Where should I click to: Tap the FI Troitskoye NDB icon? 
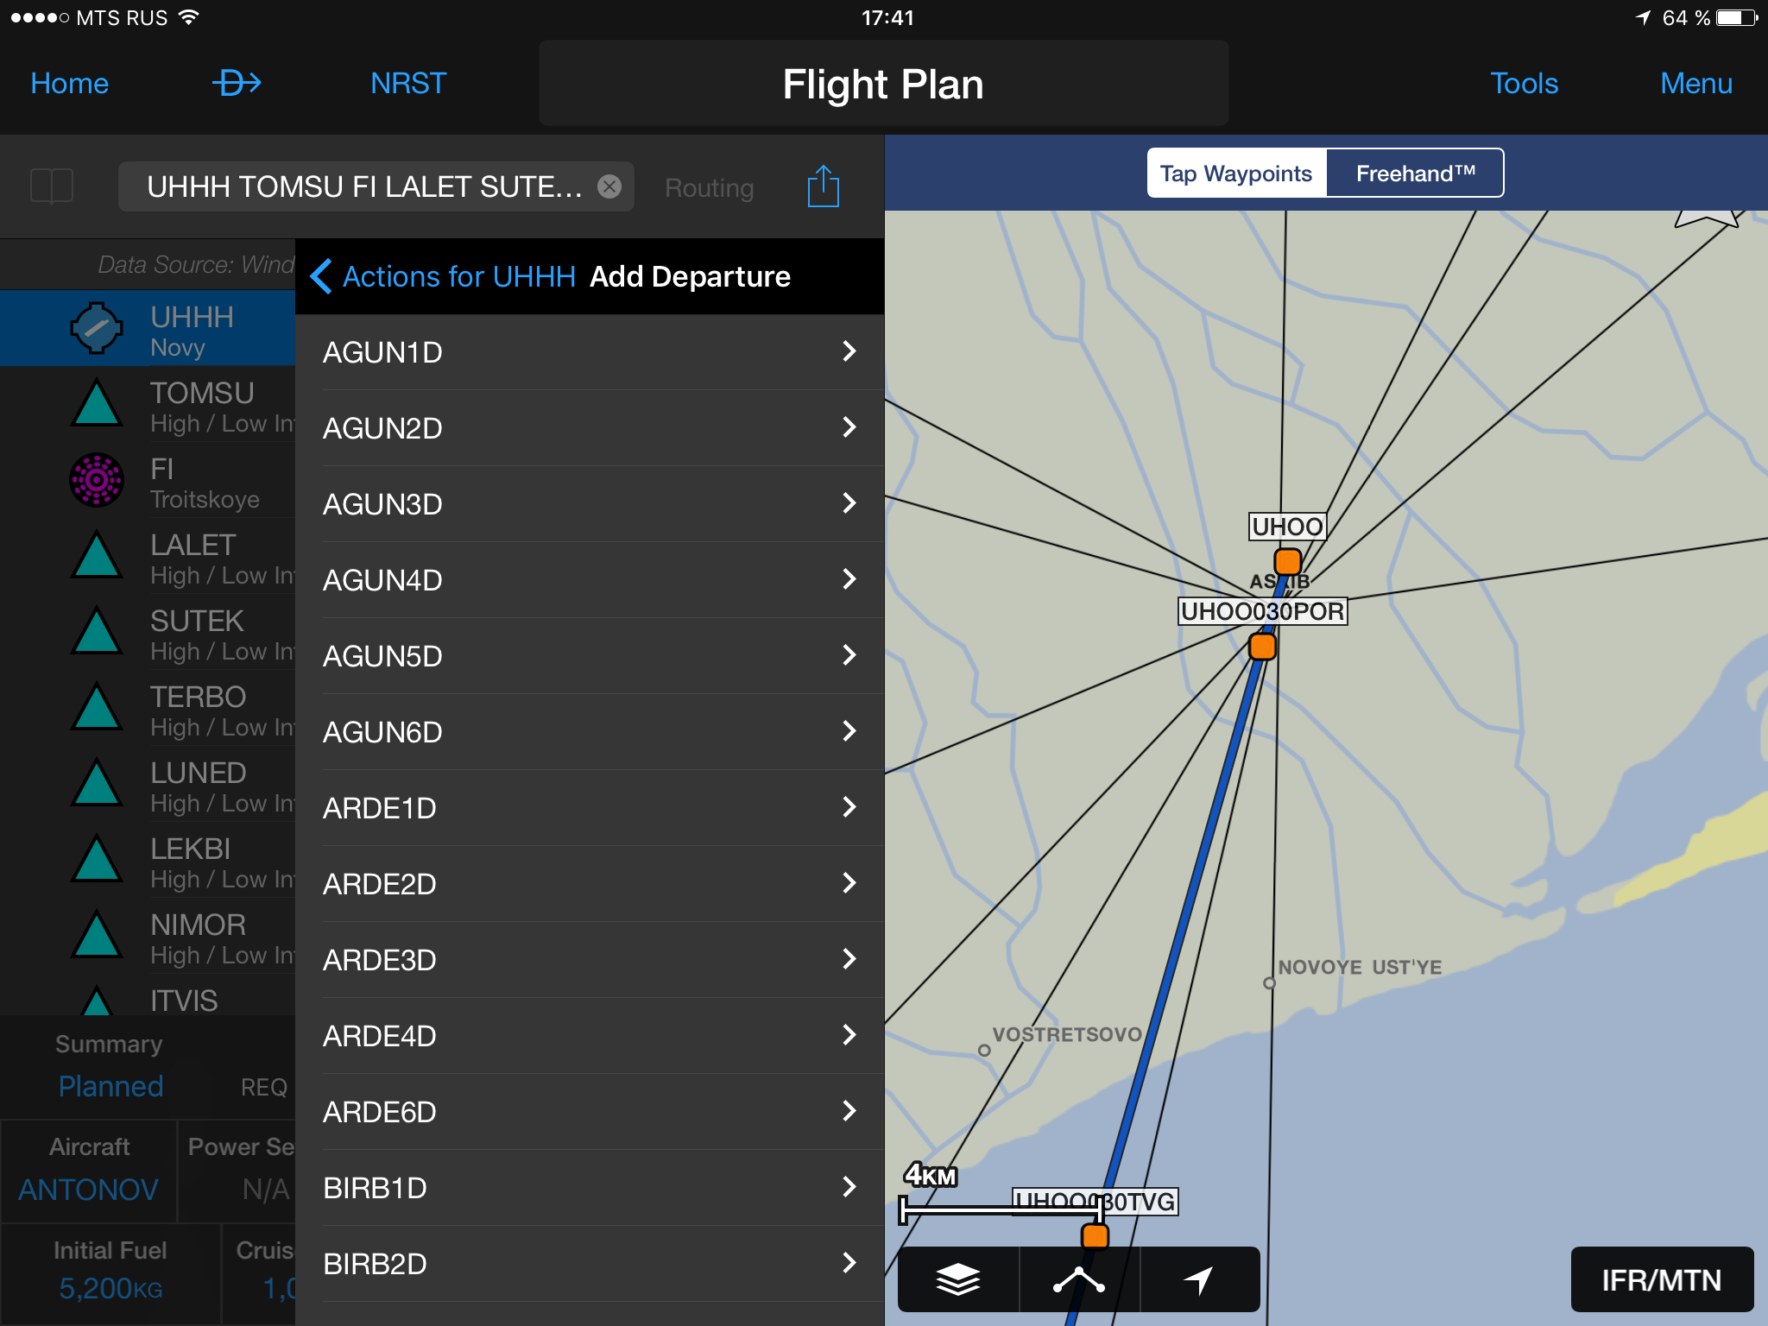97,480
